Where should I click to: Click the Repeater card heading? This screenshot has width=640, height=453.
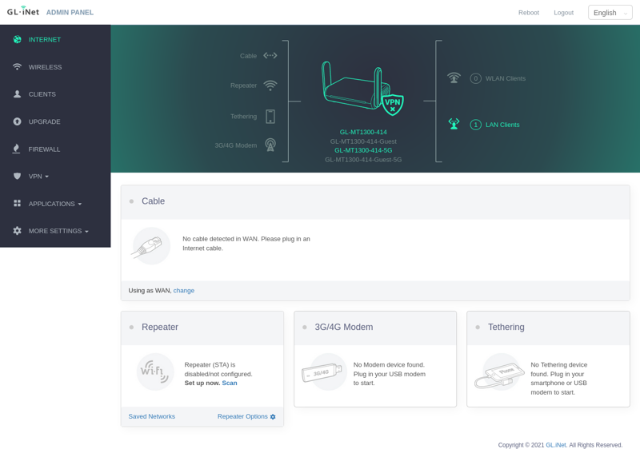point(159,327)
